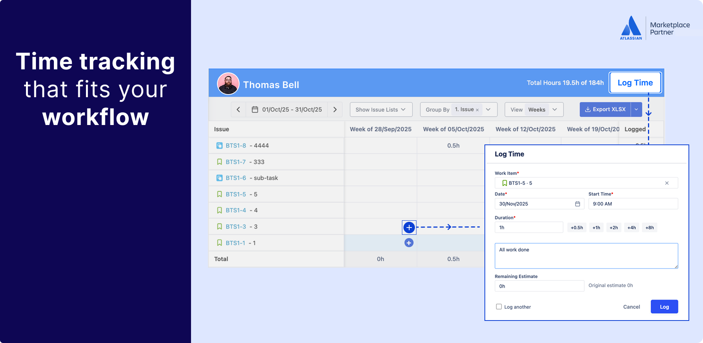The width and height of the screenshot is (703, 343).
Task: Click the previous period arrow
Action: coord(238,109)
